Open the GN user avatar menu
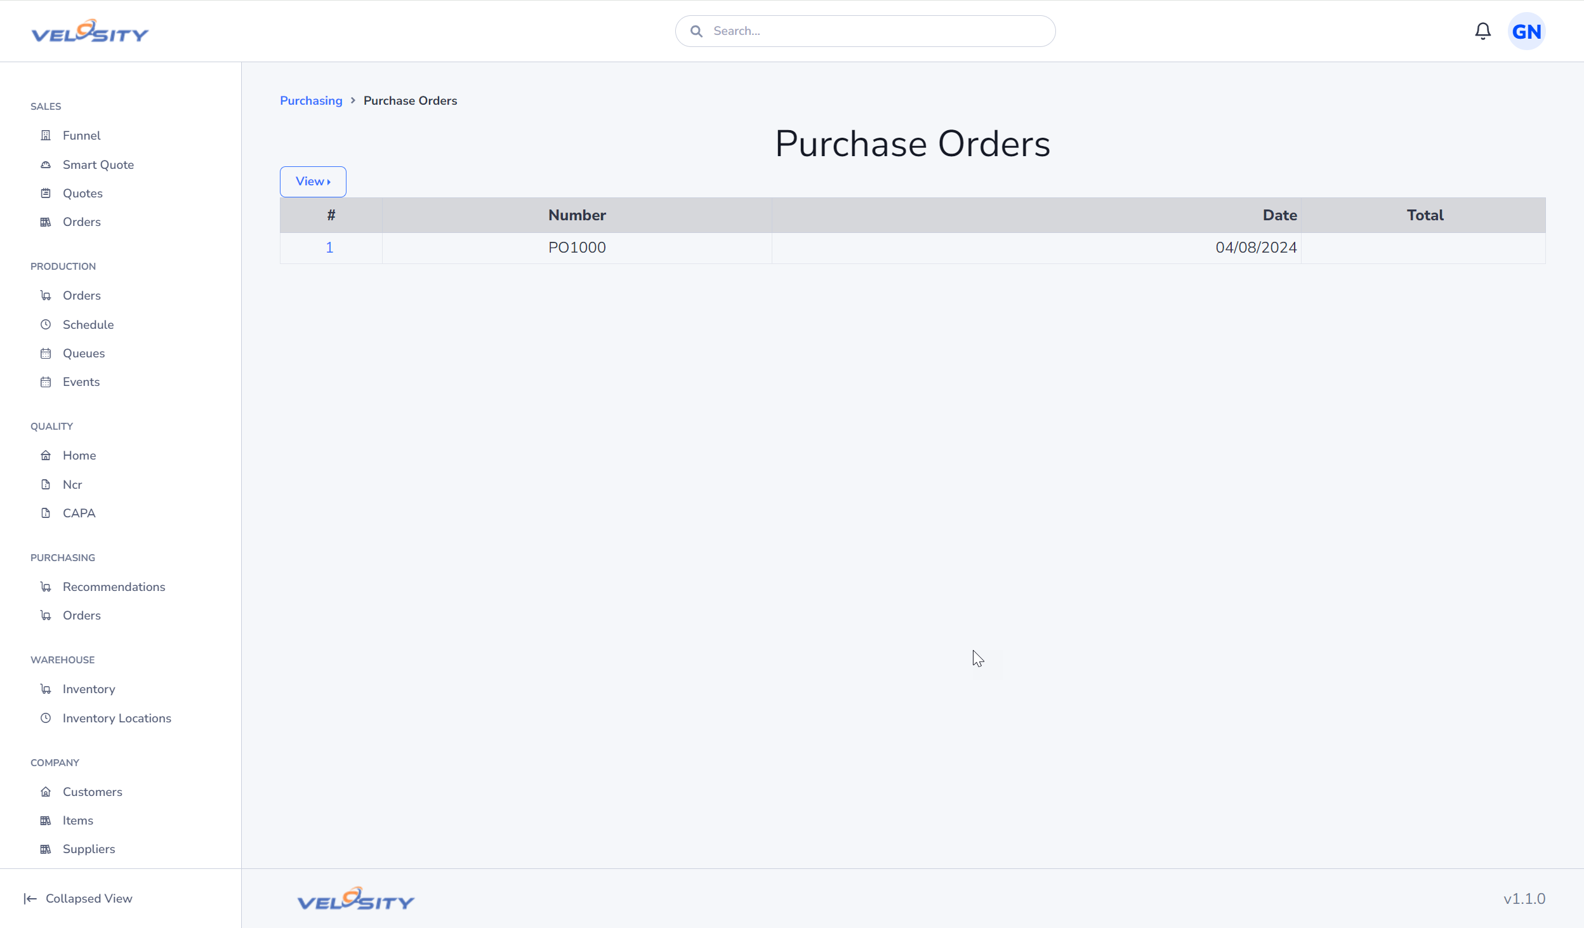 [1526, 31]
